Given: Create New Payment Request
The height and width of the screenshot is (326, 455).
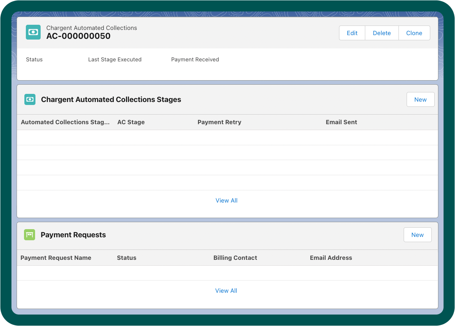Looking at the screenshot, I should 417,235.
